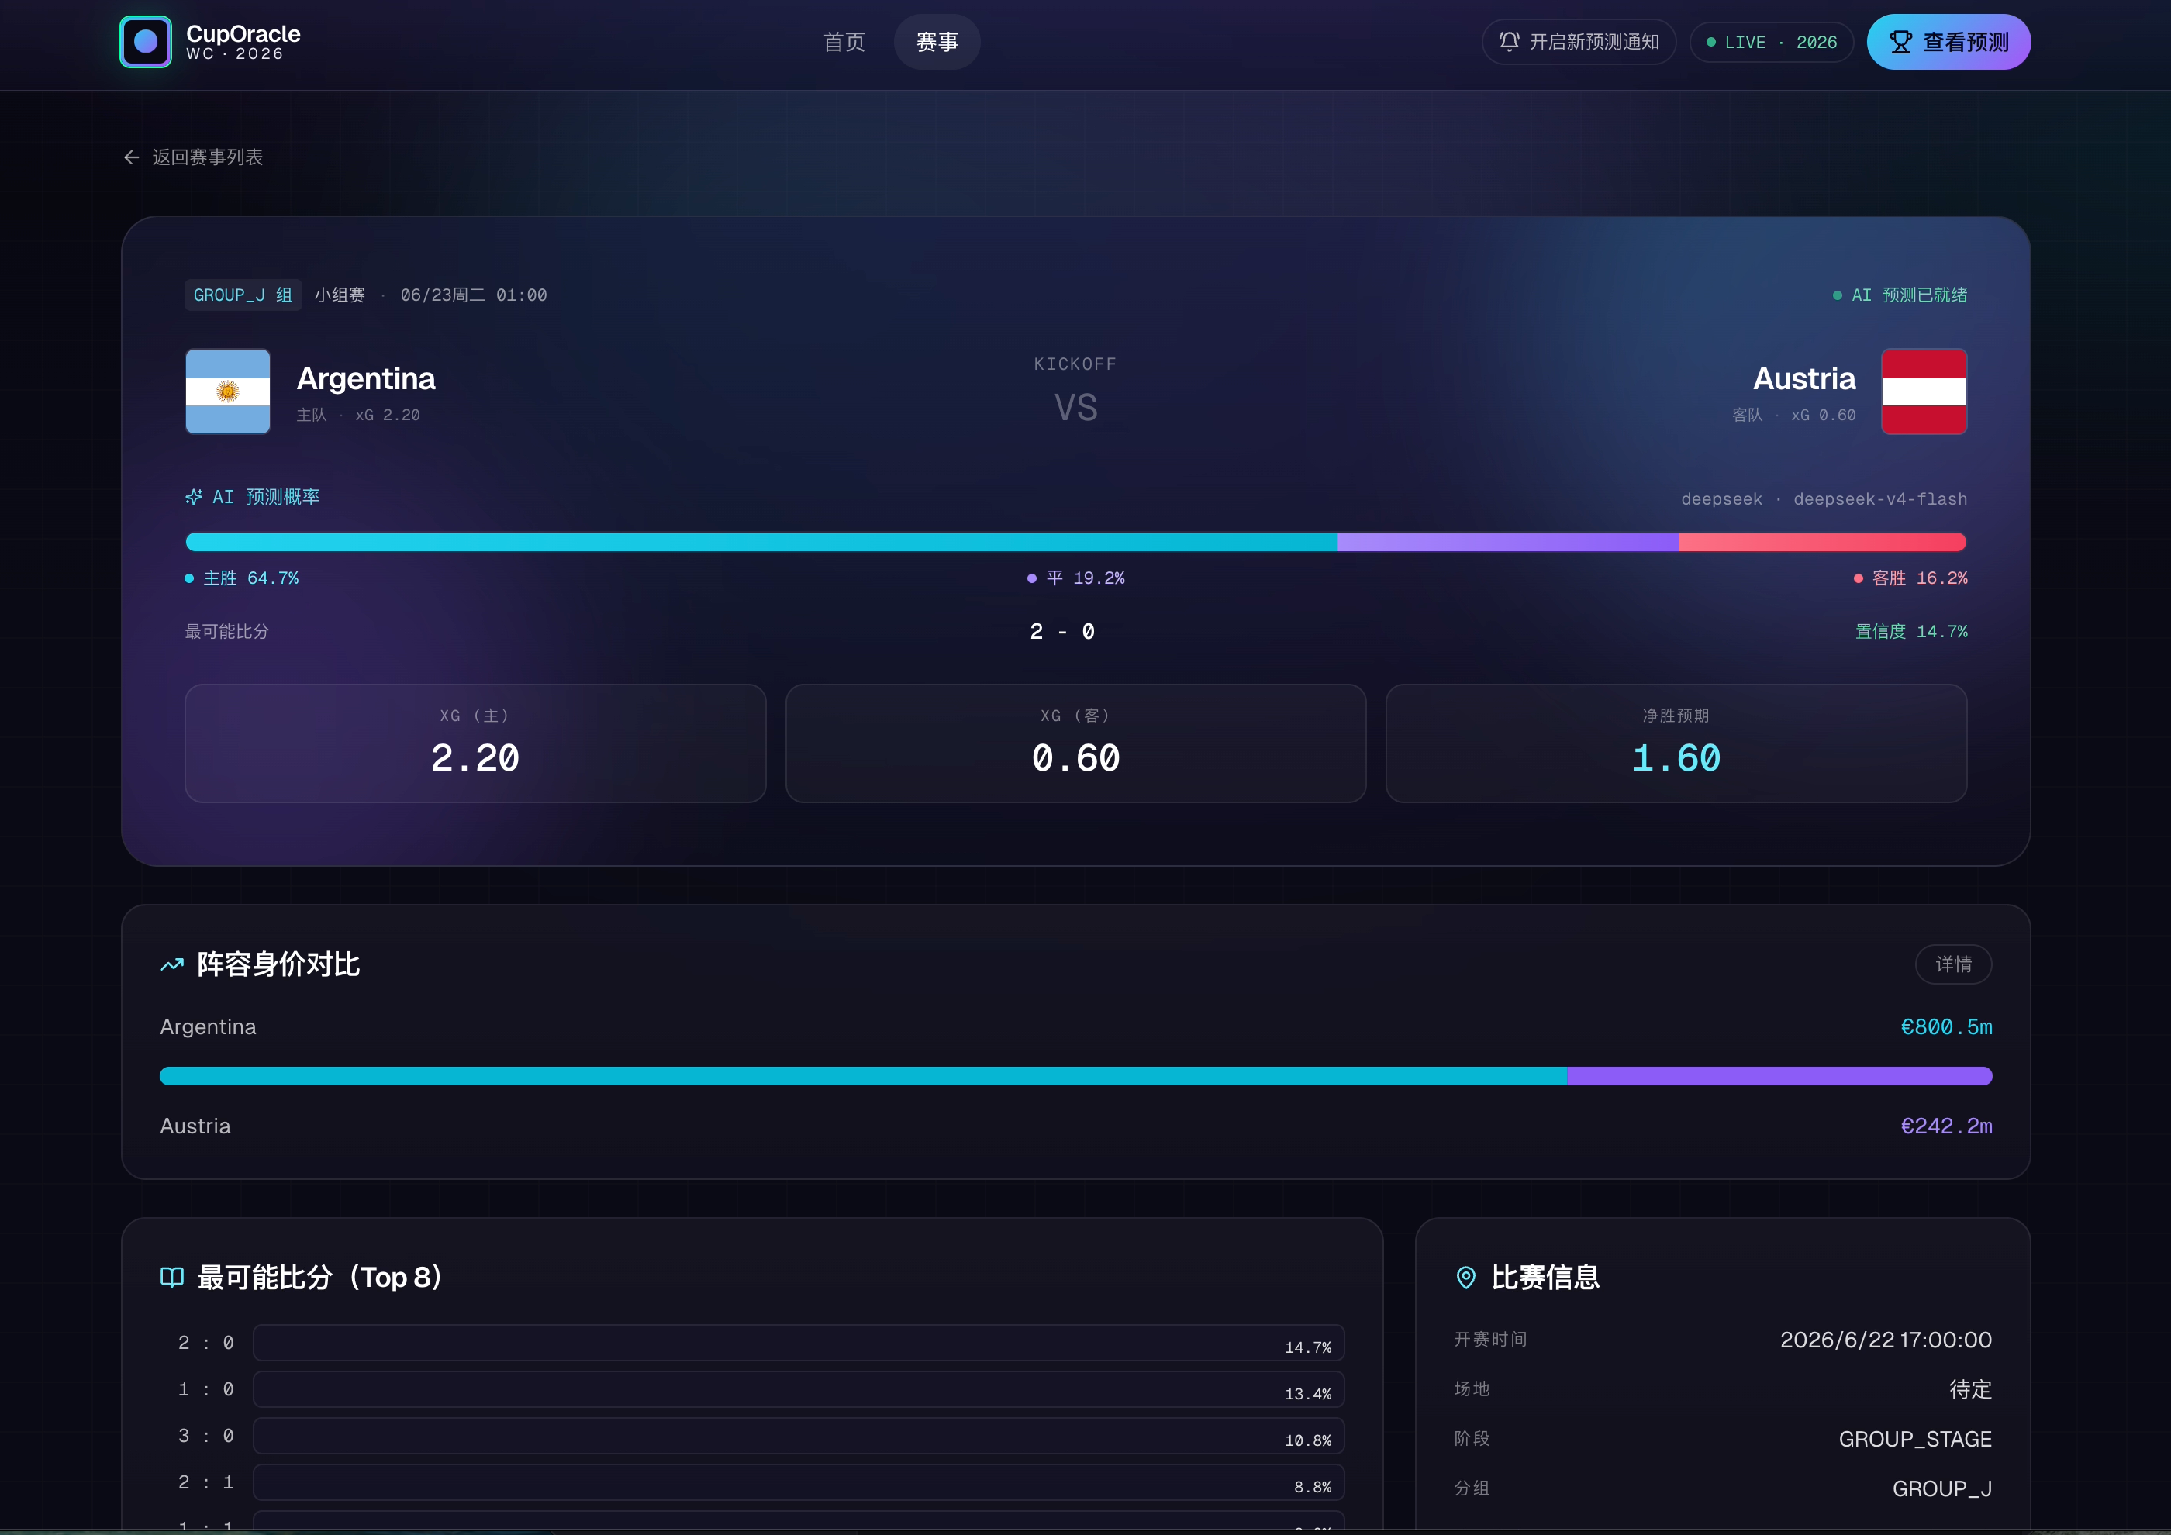This screenshot has width=2171, height=1535.
Task: Click the trend icon beside 阵容身价对比
Action: click(x=172, y=964)
